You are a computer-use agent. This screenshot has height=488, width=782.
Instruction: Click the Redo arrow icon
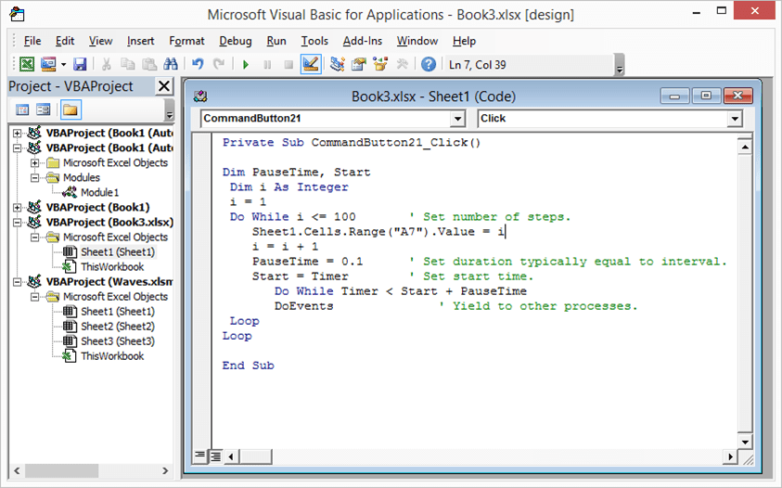[219, 64]
